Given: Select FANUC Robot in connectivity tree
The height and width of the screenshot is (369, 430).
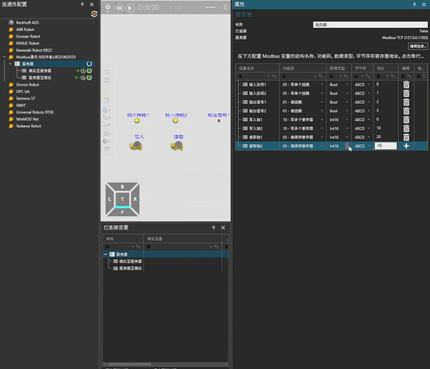Looking at the screenshot, I should tap(27, 43).
